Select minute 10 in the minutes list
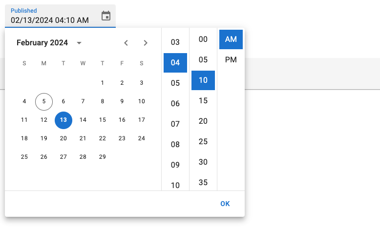Viewport: 380px width, 228px height. pos(203,80)
